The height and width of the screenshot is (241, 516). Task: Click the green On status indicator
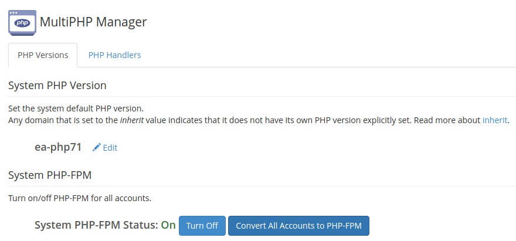(x=168, y=225)
